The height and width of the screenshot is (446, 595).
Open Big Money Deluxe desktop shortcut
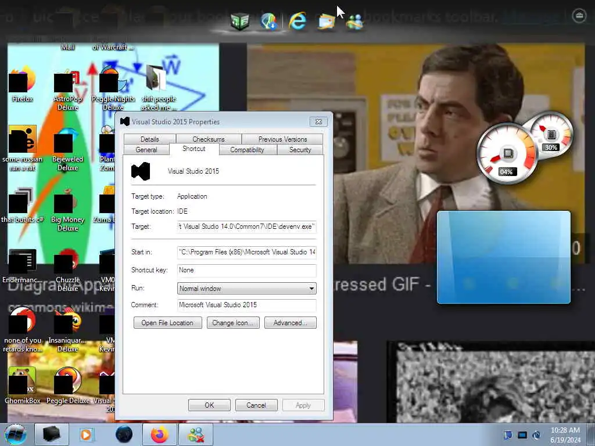(x=67, y=210)
